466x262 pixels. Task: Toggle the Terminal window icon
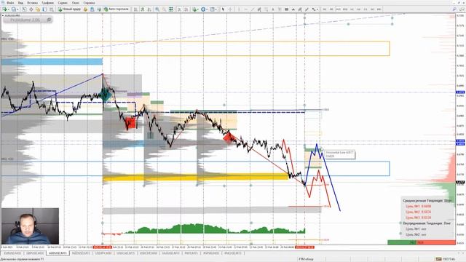pyautogui.click(x=44, y=9)
